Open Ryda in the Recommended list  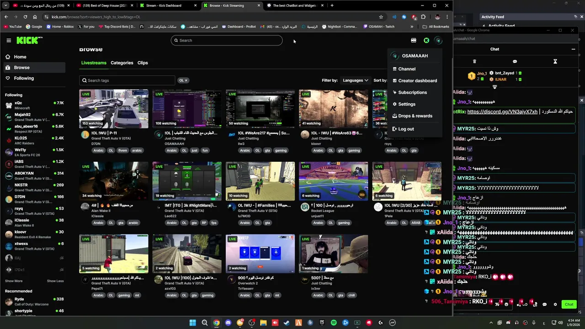(34, 302)
